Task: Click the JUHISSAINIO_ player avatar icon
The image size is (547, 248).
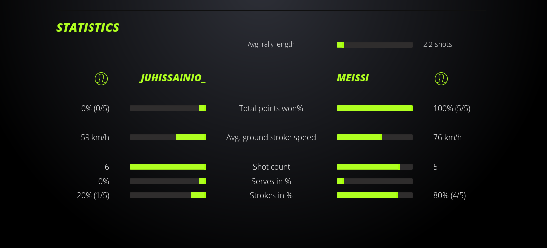Action: tap(101, 78)
